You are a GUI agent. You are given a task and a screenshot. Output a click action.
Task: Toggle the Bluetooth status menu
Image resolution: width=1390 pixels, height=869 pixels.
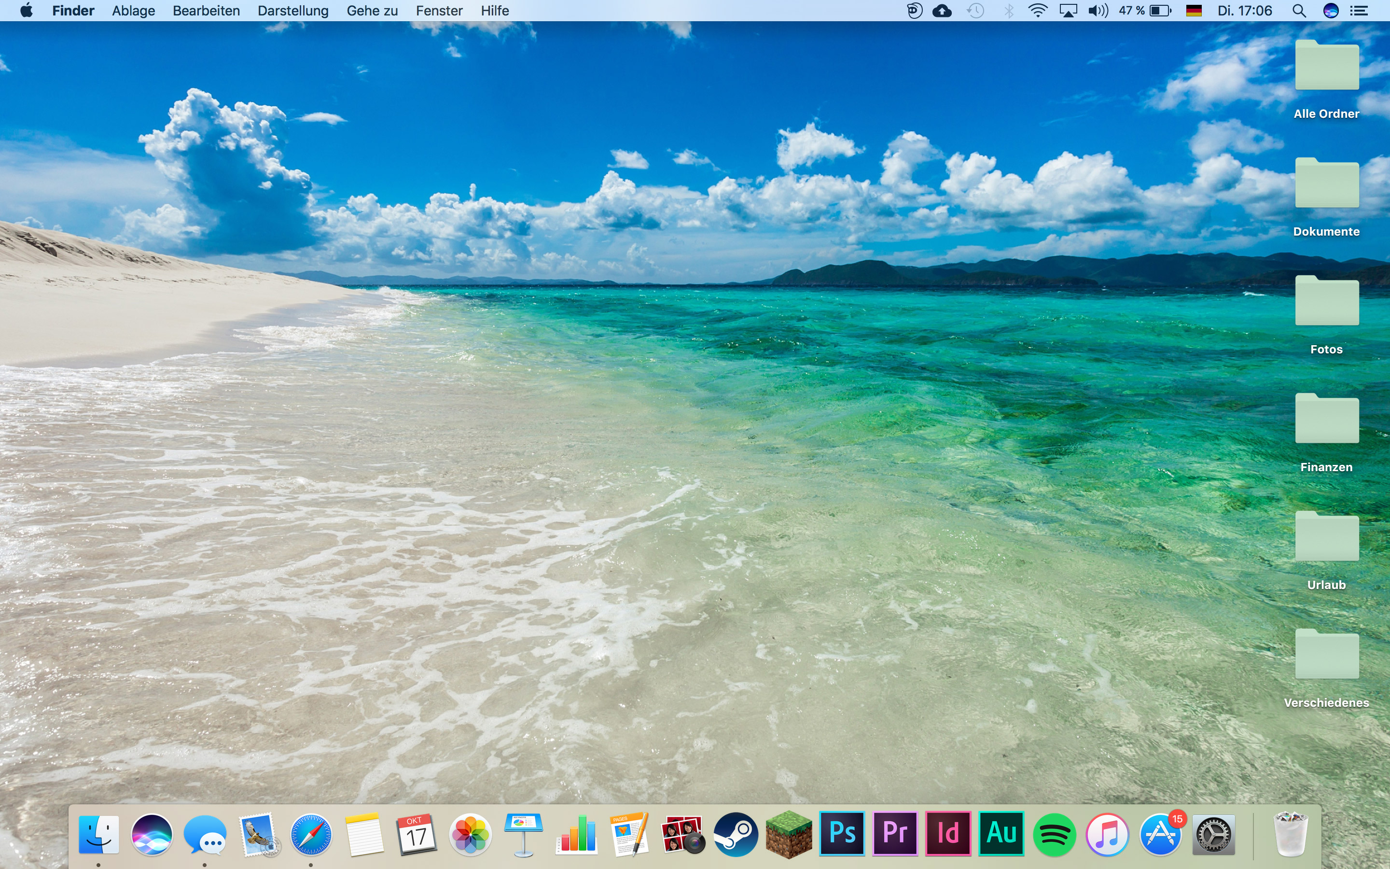pyautogui.click(x=1009, y=11)
